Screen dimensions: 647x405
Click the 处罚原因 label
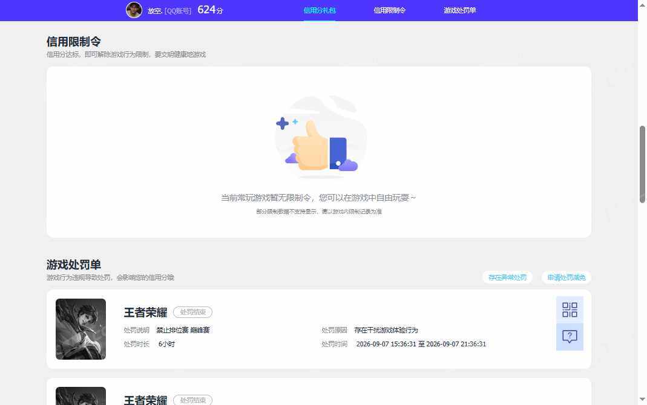(x=334, y=330)
